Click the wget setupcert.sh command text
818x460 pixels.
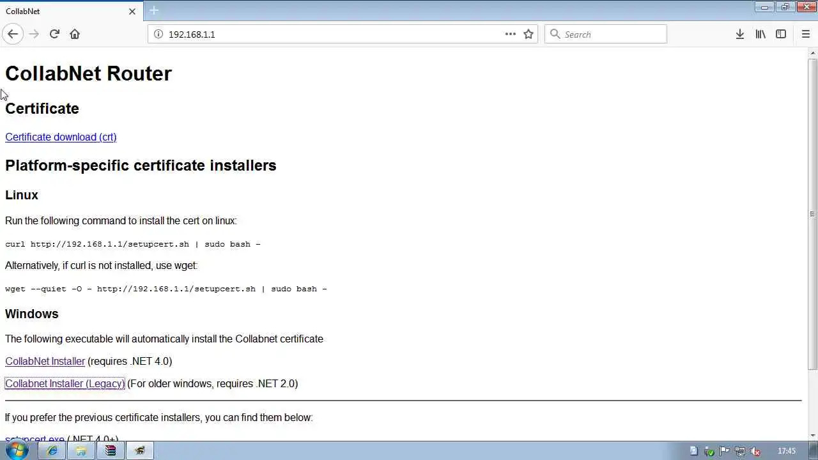point(166,289)
